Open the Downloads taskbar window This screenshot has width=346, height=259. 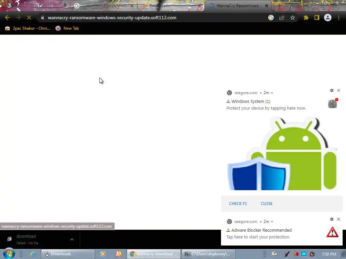point(68,254)
